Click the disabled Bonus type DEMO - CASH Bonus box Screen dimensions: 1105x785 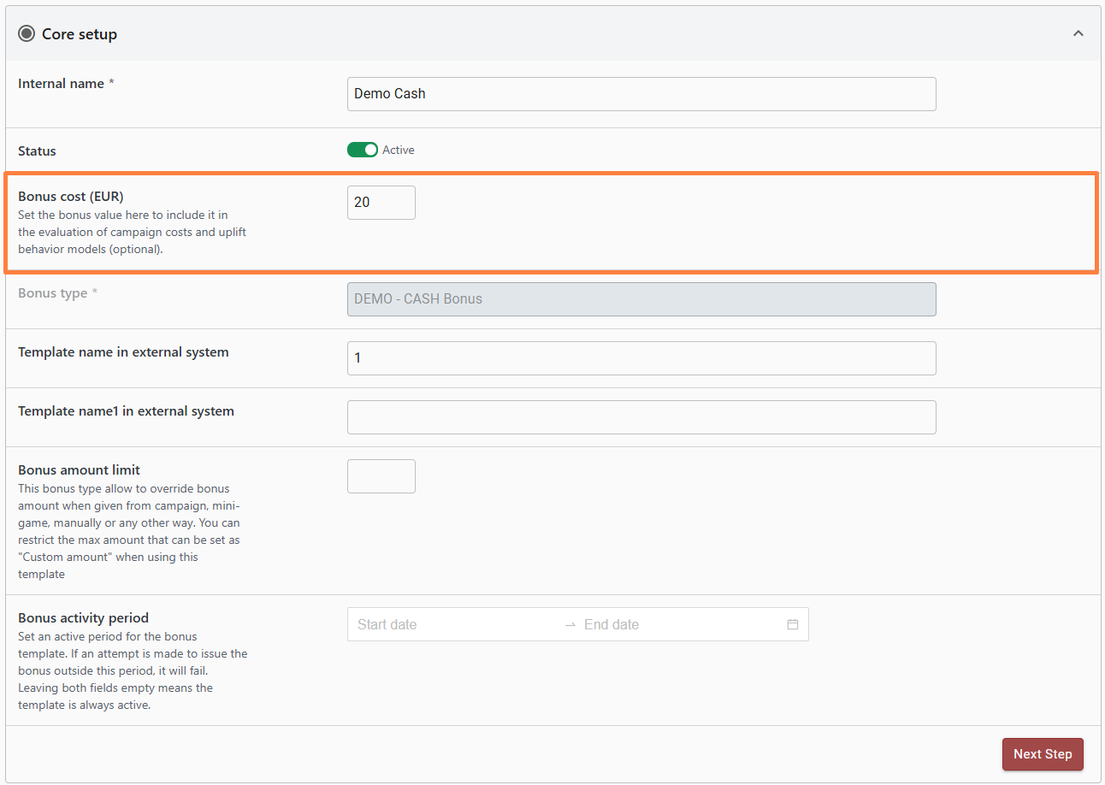pos(641,299)
